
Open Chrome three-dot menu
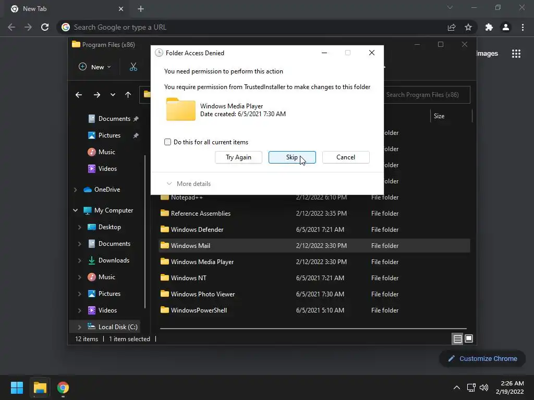click(x=523, y=27)
